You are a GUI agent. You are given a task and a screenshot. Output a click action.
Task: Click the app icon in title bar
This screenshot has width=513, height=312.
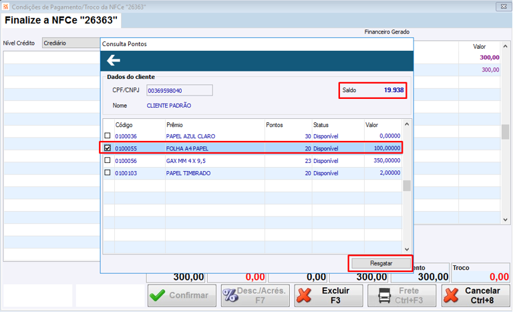[x=5, y=7]
